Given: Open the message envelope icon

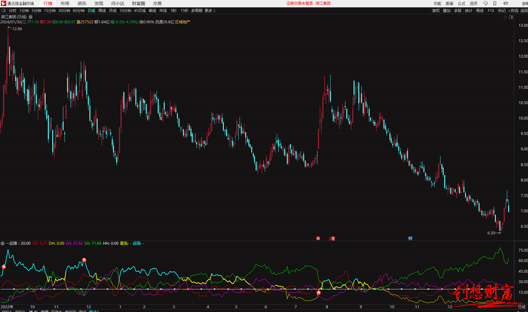Looking at the screenshot, I should (506, 3).
